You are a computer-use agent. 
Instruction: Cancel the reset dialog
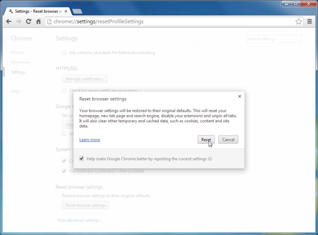228,139
